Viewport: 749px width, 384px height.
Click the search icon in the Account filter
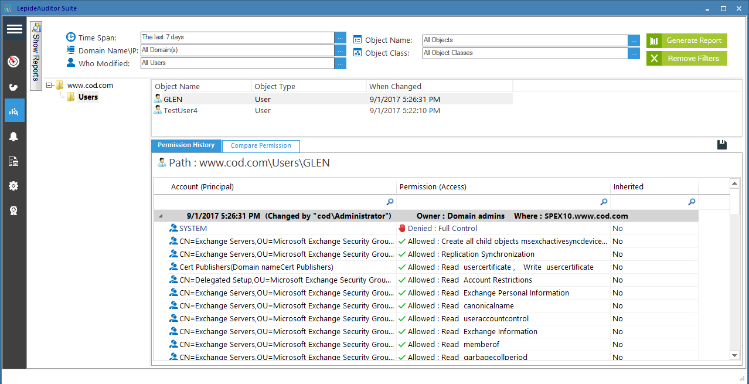pyautogui.click(x=390, y=202)
